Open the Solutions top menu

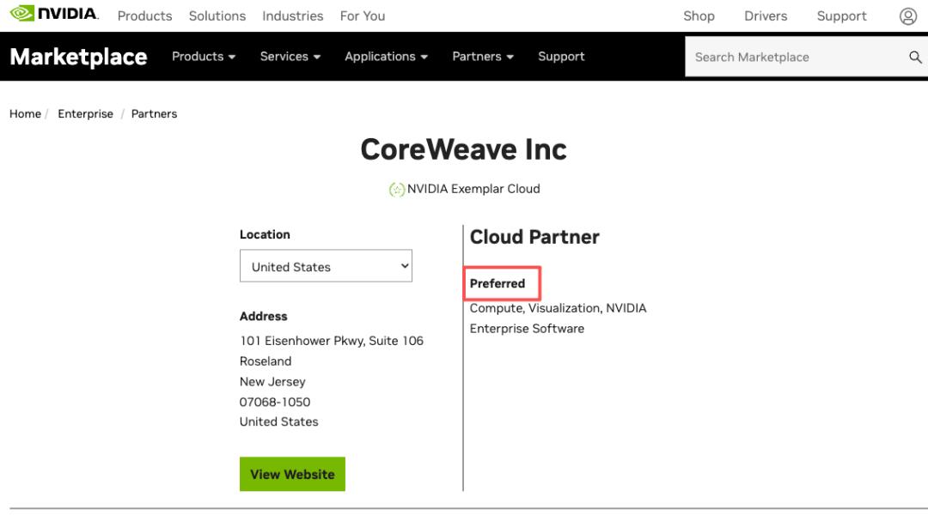pyautogui.click(x=217, y=16)
